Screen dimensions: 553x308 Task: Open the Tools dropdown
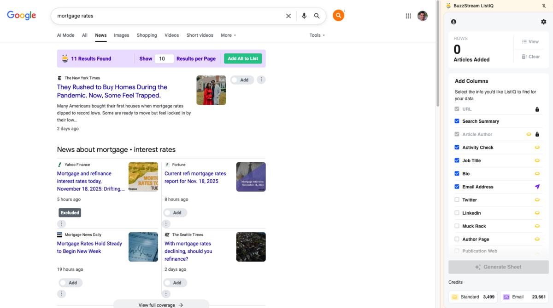(317, 35)
